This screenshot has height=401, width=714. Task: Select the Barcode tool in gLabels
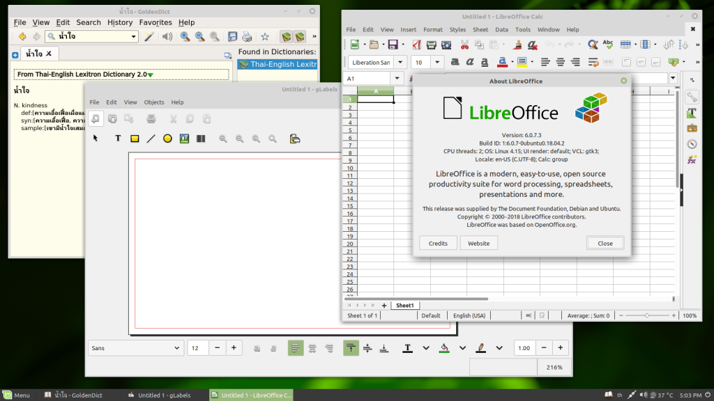[x=201, y=138]
